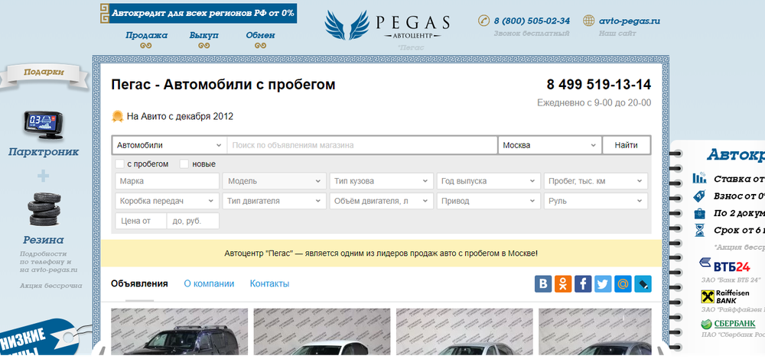Viewport: 765px width, 359px height.
Task: Expand the Тип двигателя dropdown
Action: coord(274,201)
